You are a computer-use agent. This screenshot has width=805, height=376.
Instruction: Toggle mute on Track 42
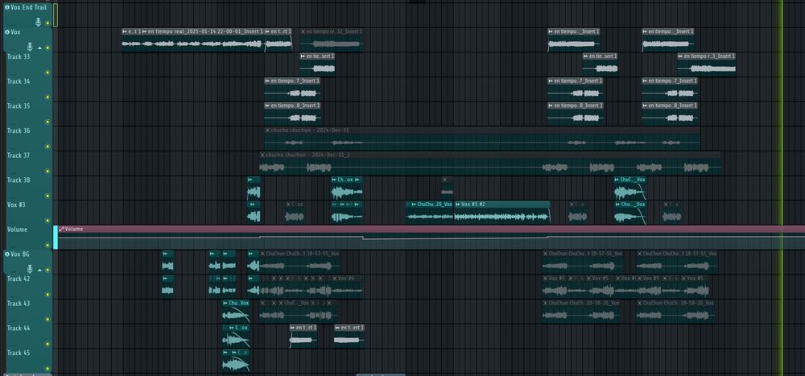(x=47, y=295)
